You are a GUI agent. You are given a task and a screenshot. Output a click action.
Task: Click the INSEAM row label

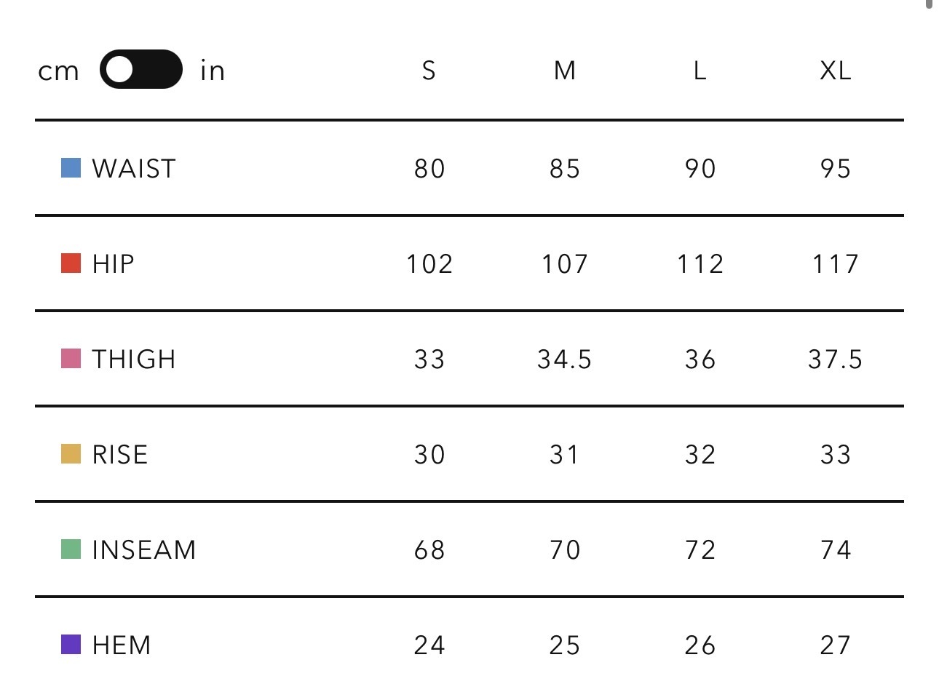click(144, 550)
